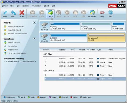Select the C: NTFS partition bar
Viewport: 127px width, 103px height.
pyautogui.click(x=65, y=26)
